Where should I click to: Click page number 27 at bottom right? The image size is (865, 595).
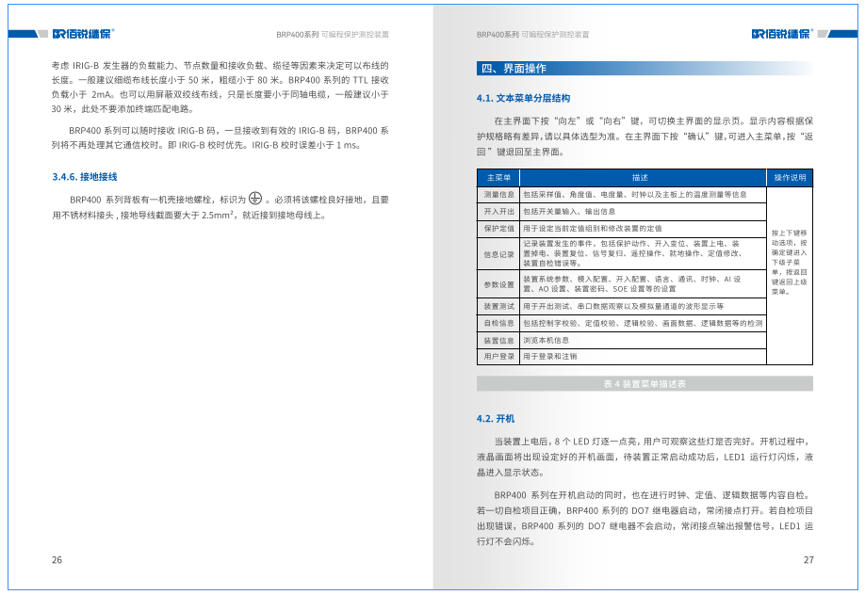point(808,560)
